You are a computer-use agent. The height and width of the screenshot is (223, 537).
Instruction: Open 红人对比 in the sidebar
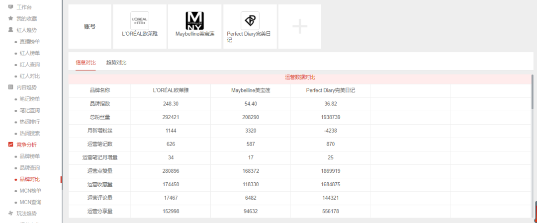(30, 76)
